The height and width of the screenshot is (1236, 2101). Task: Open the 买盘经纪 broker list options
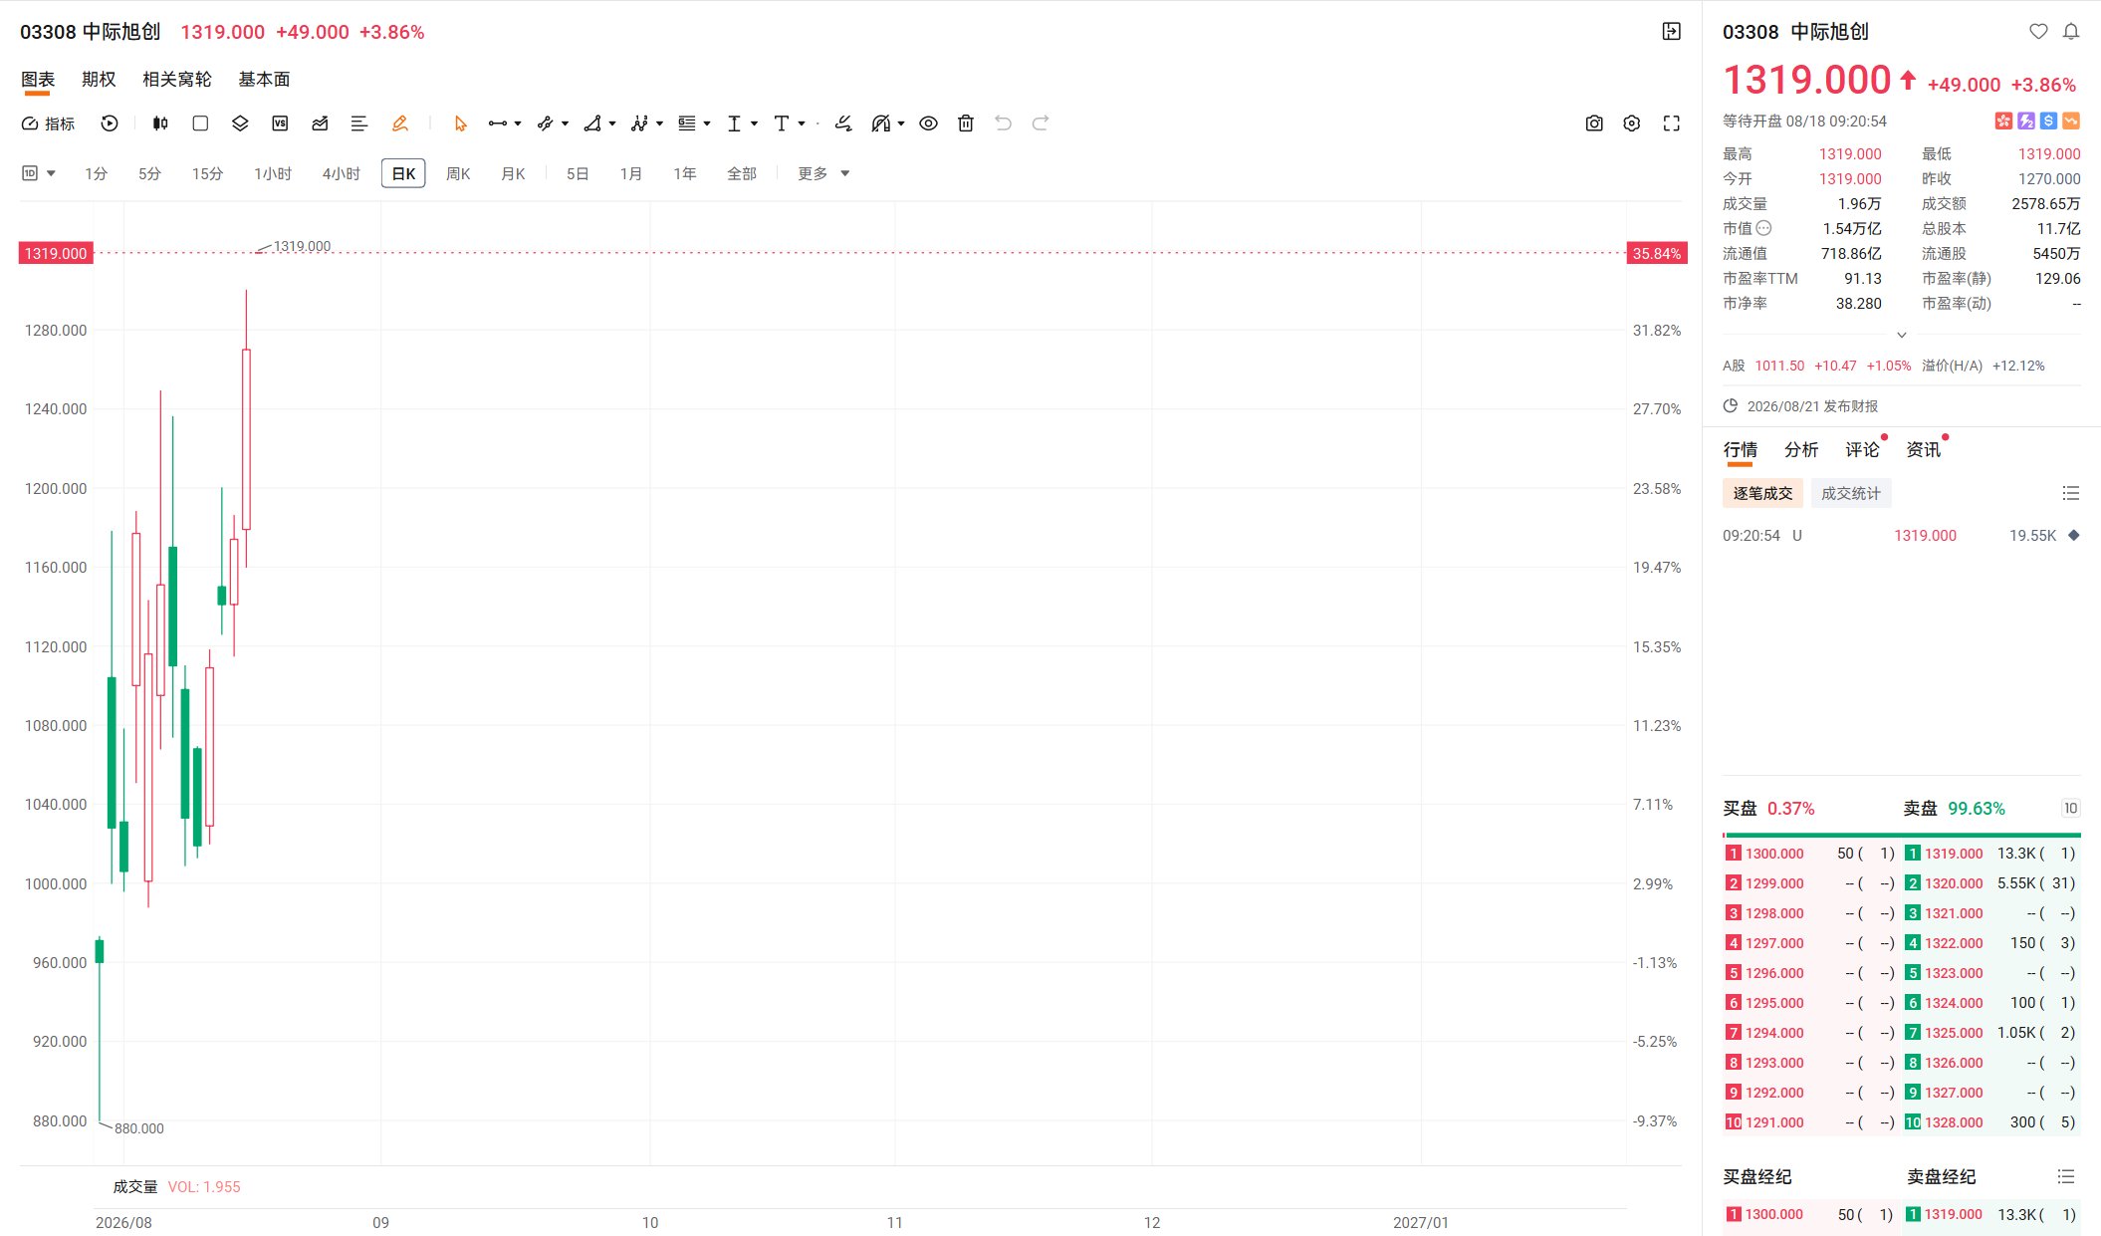coord(2066,1177)
